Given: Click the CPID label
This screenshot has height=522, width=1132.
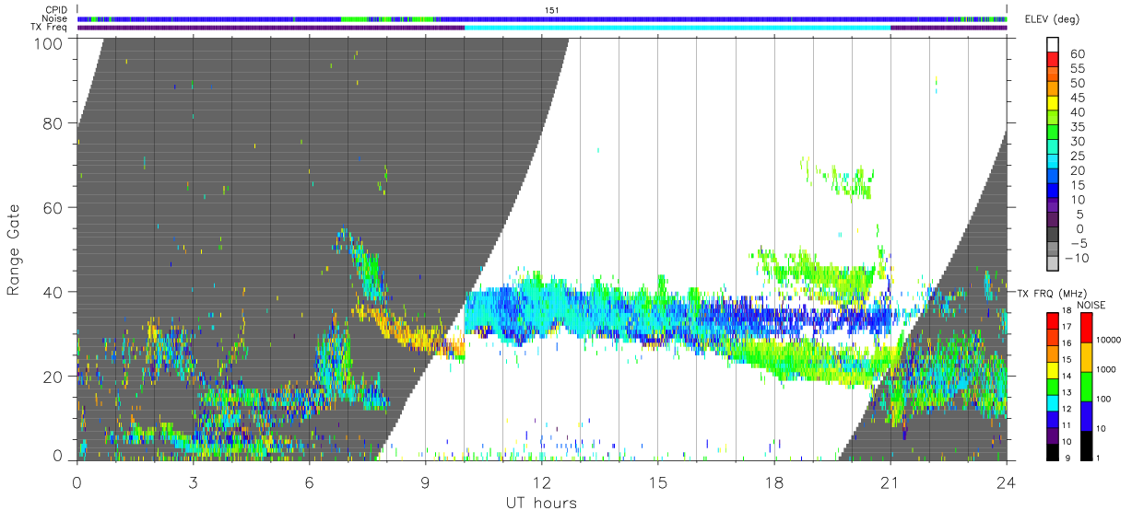Looking at the screenshot, I should [x=56, y=9].
